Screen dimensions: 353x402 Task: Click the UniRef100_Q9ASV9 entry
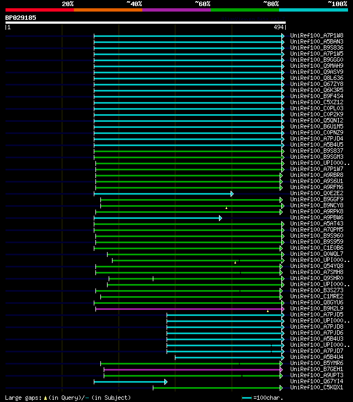click(x=317, y=72)
